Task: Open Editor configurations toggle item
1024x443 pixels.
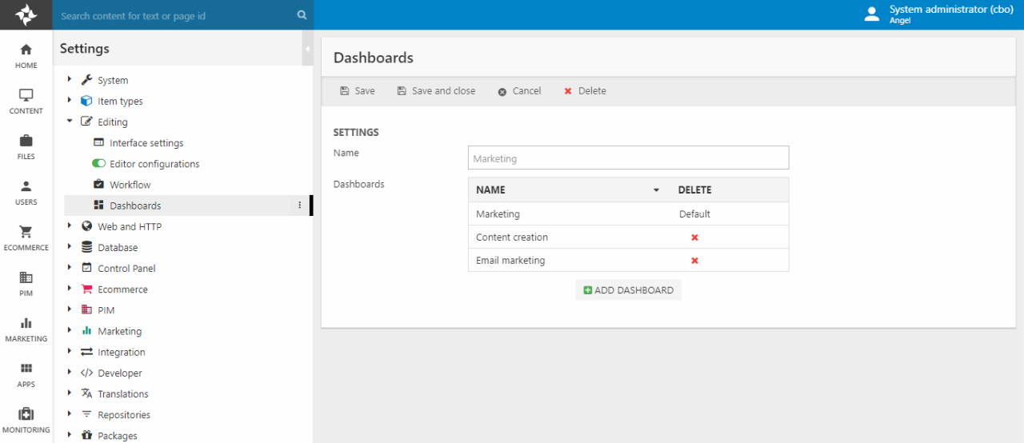Action: pos(154,164)
